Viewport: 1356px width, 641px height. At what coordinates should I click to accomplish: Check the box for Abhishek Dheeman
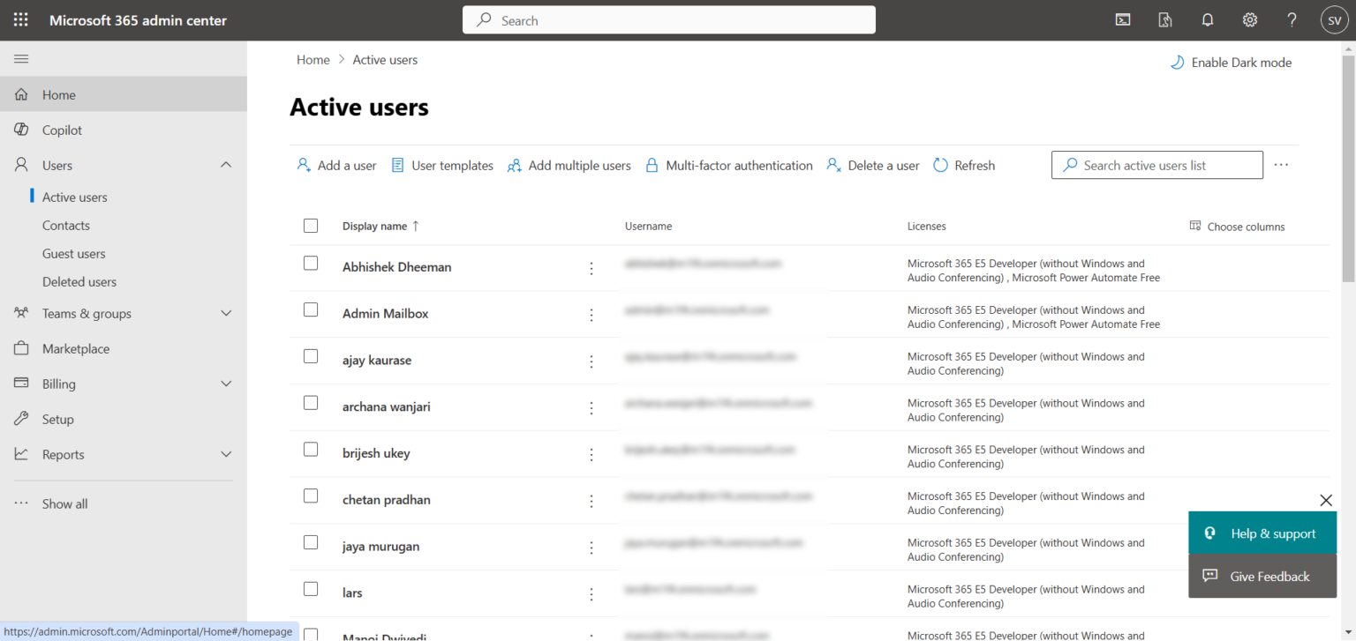pos(311,263)
